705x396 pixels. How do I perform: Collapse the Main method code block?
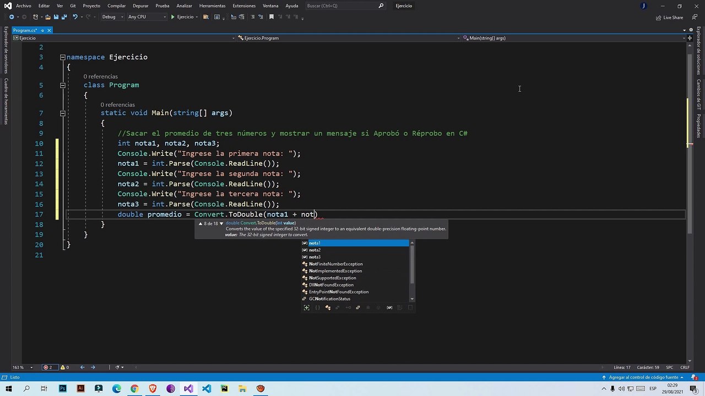click(x=62, y=113)
